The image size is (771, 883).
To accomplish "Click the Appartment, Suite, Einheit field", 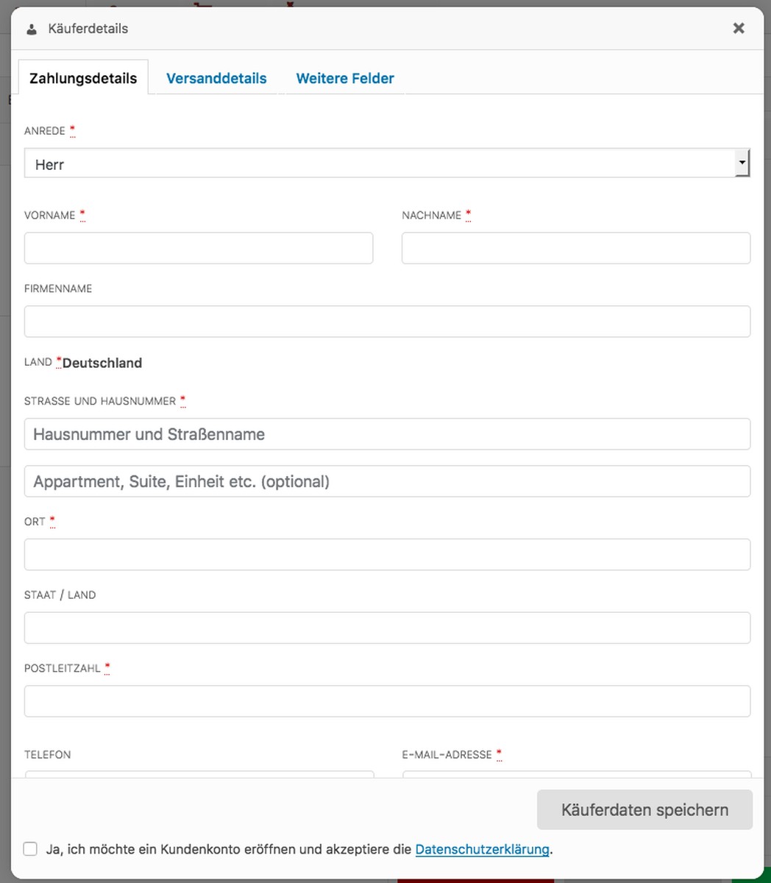I will (x=387, y=481).
